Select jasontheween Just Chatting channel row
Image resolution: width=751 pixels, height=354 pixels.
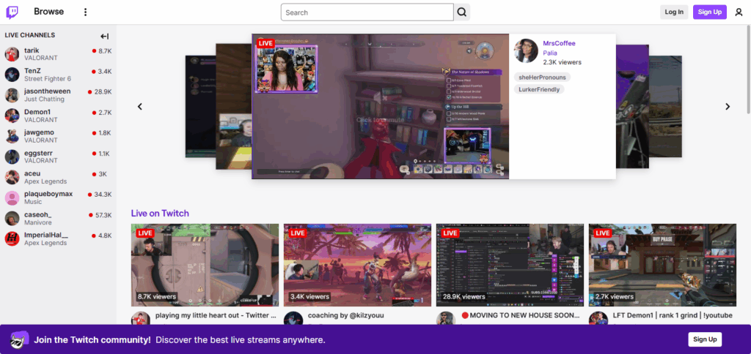(x=59, y=95)
